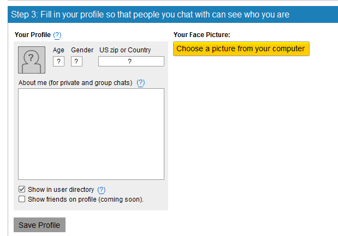The height and width of the screenshot is (236, 338).
Task: Click the Gender label text
Action: (82, 50)
